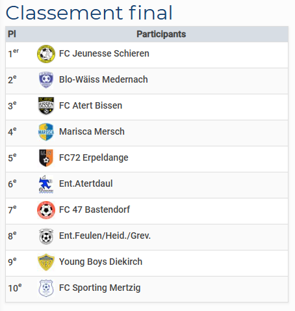The width and height of the screenshot is (295, 311).
Task: Open the FC 47 Bastendorf name link
Action: pos(94,210)
